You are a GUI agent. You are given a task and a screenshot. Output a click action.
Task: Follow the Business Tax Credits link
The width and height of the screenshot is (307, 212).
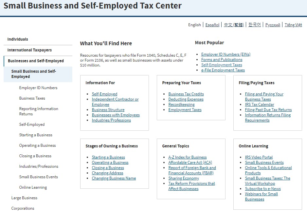tap(186, 94)
